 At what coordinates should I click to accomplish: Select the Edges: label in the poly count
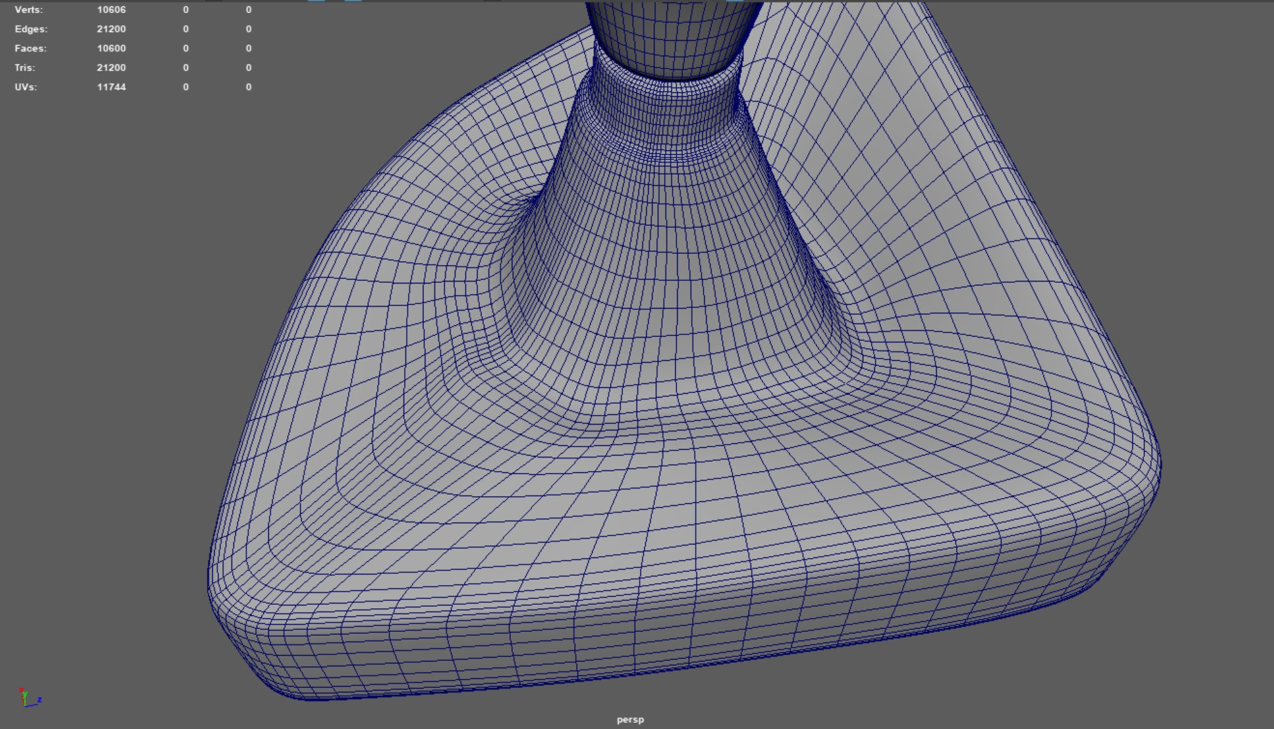pyautogui.click(x=31, y=29)
